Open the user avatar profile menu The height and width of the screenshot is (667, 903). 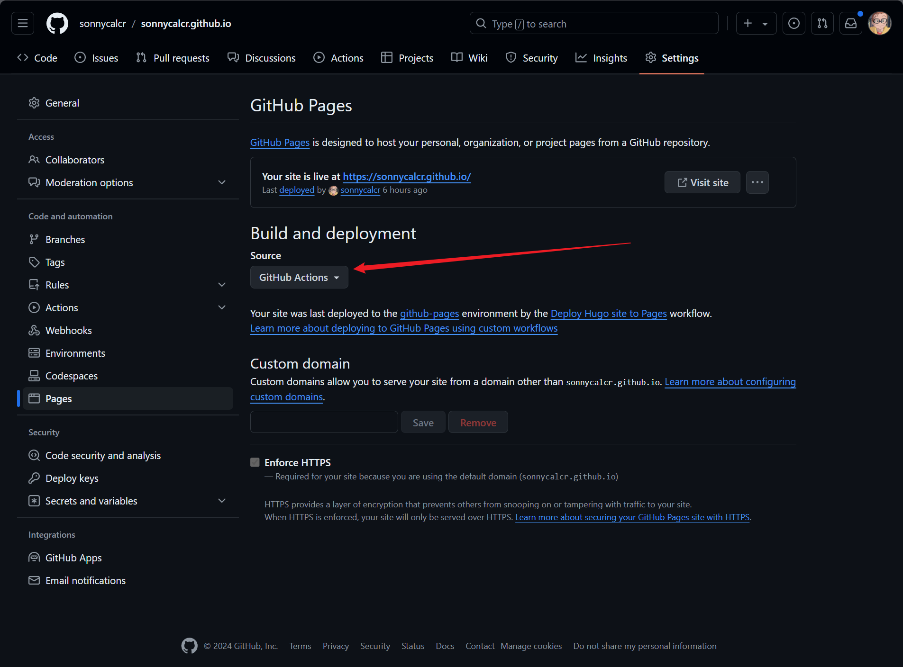click(x=879, y=23)
